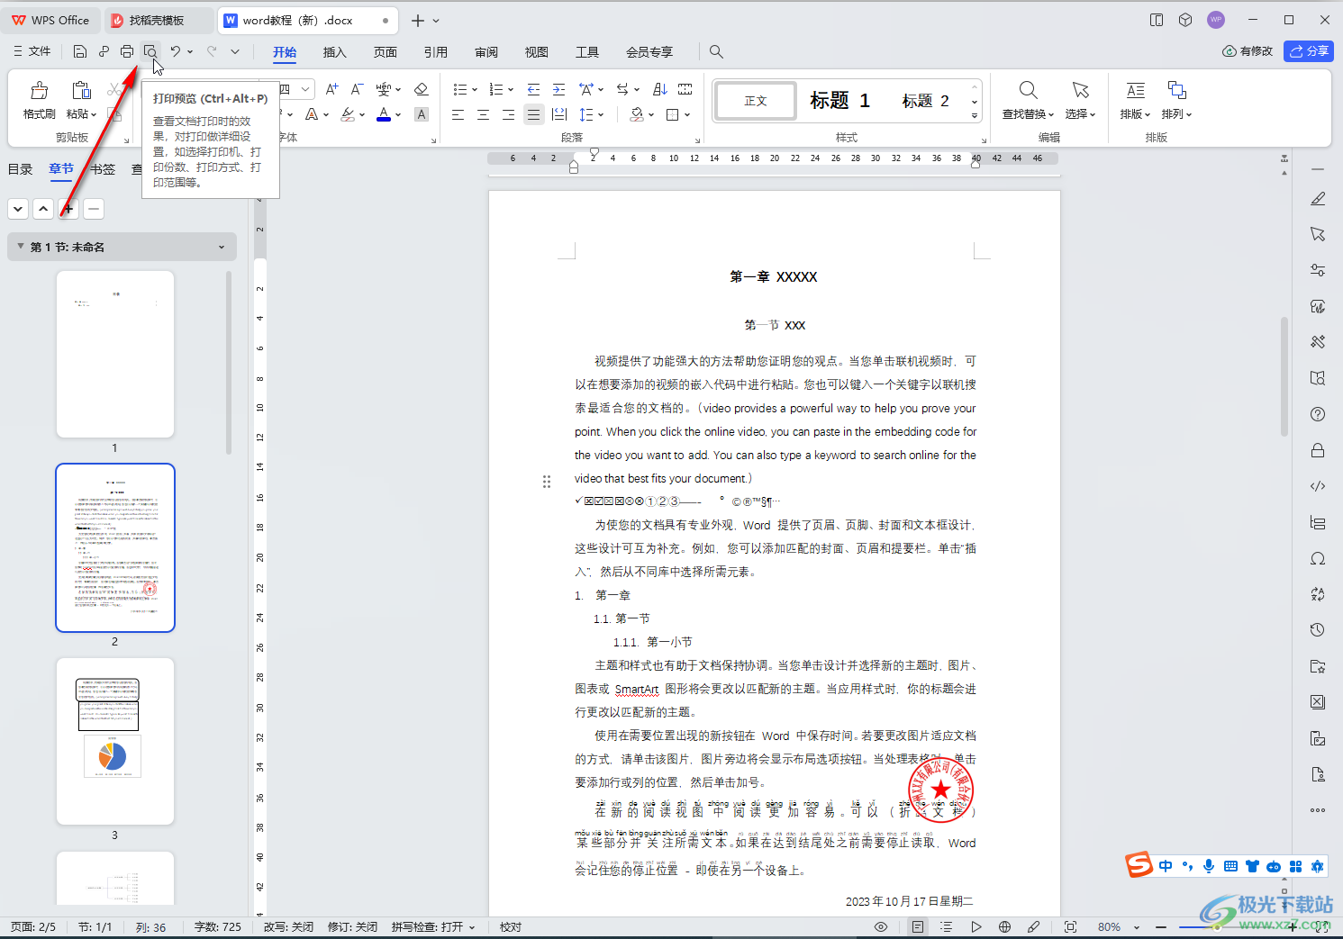This screenshot has width=1343, height=939.
Task: Click the ribbon search magnifier icon
Action: coord(716,51)
